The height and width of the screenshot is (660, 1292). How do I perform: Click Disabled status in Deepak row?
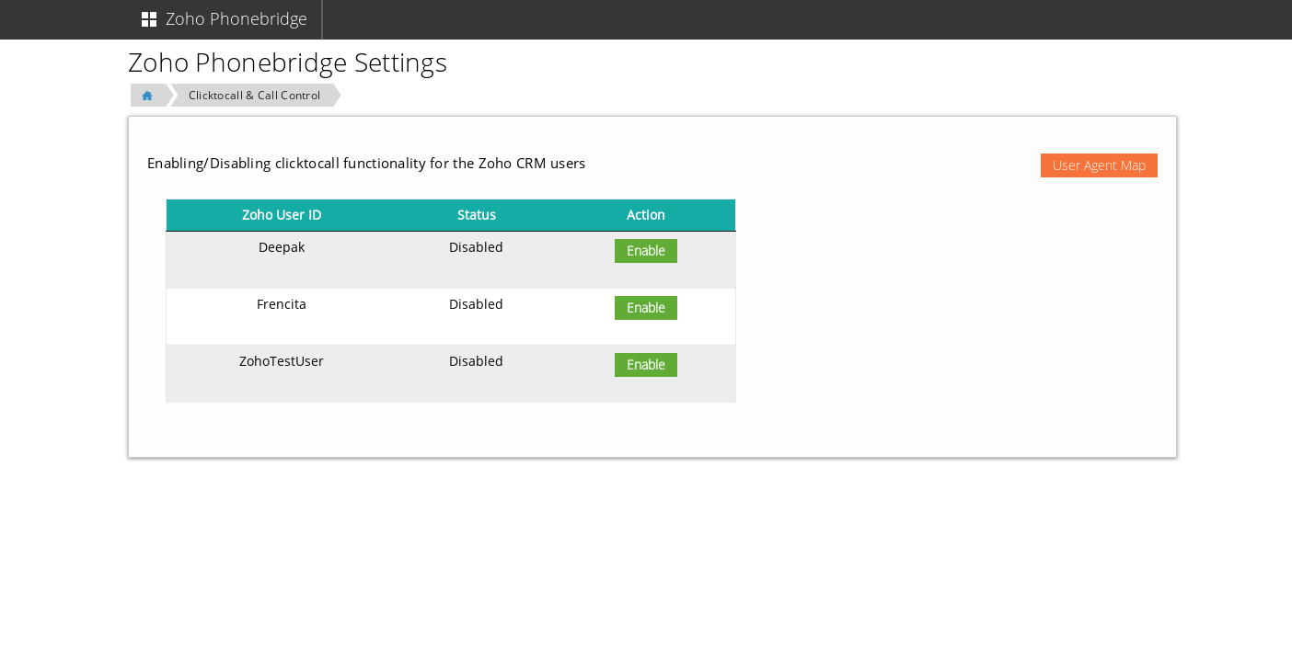coord(476,247)
